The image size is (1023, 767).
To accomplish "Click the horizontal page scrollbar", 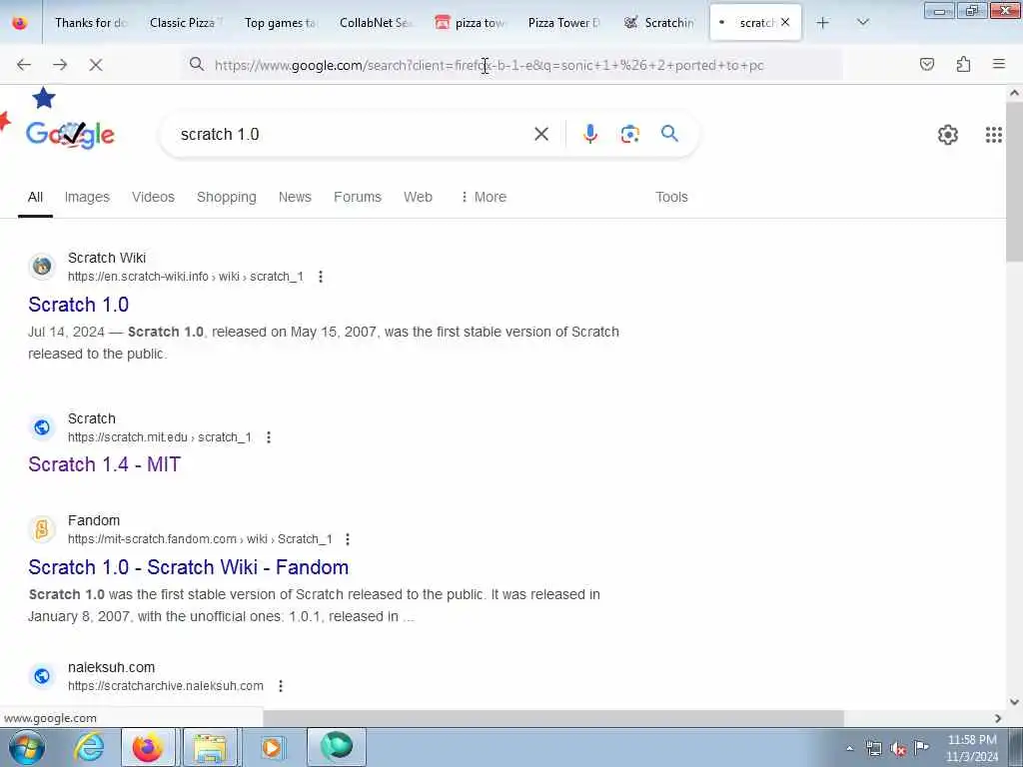I will [553, 718].
